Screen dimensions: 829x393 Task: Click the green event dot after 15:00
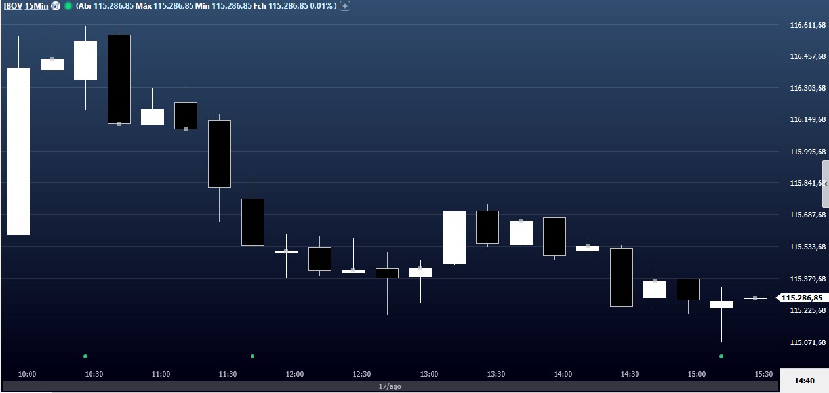point(721,356)
